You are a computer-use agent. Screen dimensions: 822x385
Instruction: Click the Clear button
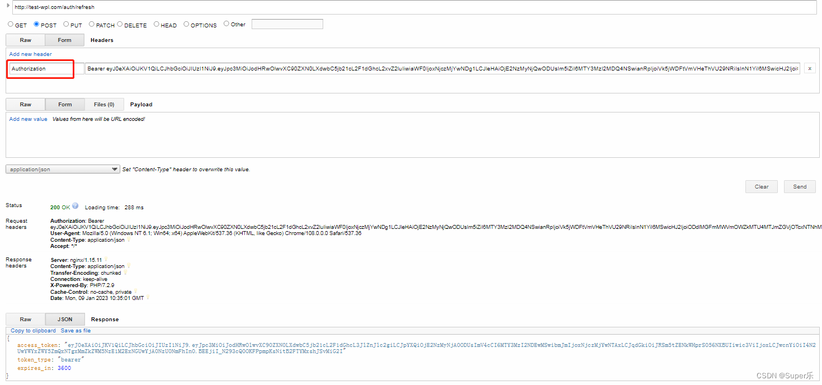click(762, 186)
